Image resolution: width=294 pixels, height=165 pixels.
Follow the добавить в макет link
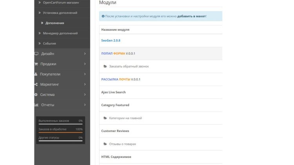pyautogui.click(x=191, y=16)
